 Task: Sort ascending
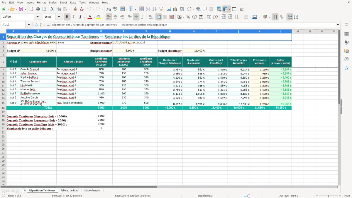148,9
